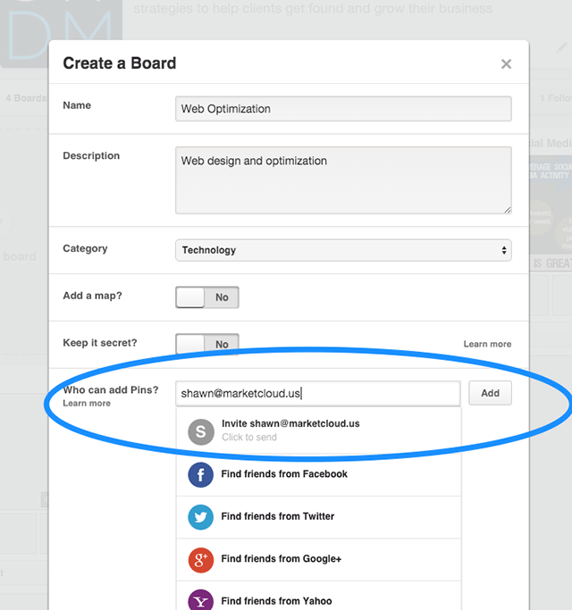572x610 pixels.
Task: Click the pencil edit icon in background page
Action: [x=561, y=48]
